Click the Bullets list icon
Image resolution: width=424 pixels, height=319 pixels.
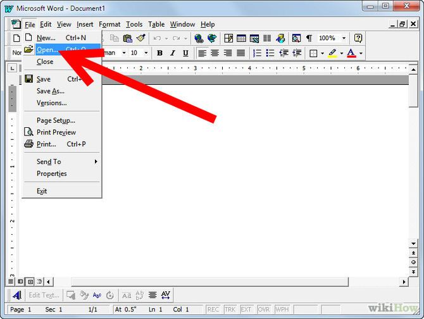tap(270, 53)
